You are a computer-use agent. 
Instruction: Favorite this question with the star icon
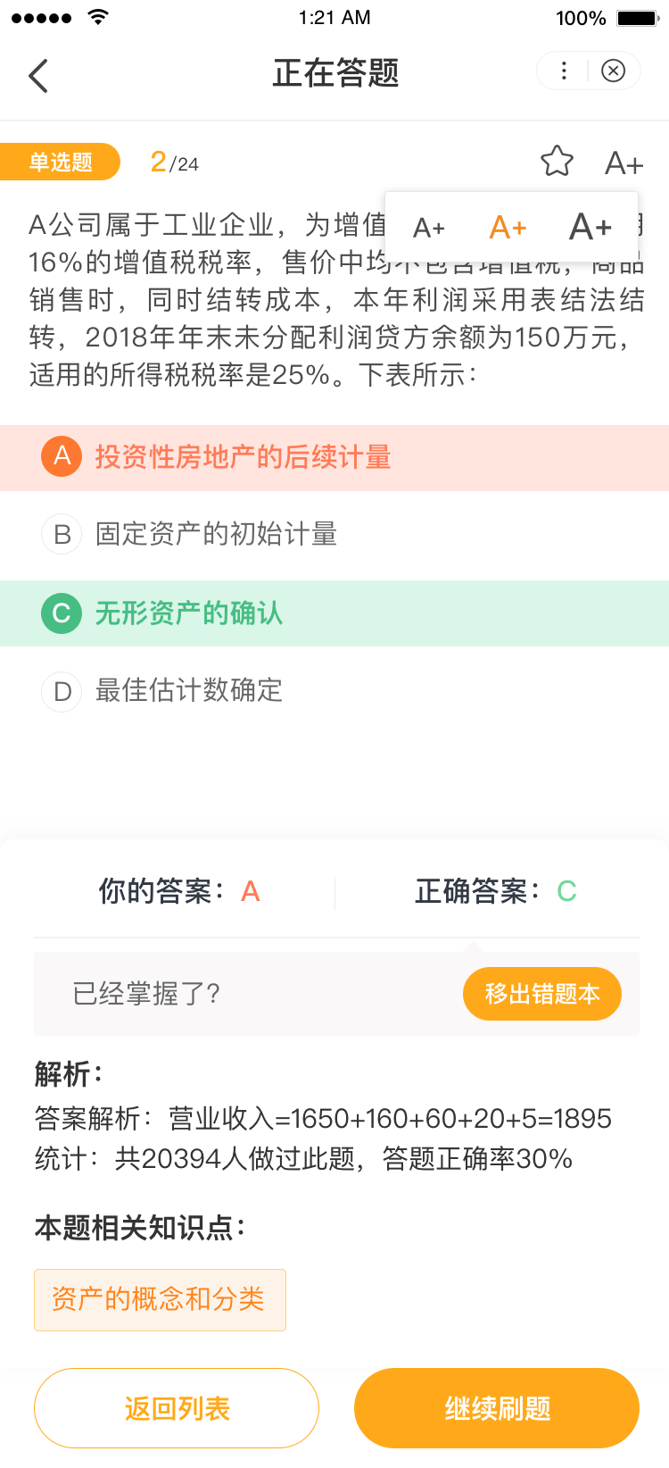(557, 162)
